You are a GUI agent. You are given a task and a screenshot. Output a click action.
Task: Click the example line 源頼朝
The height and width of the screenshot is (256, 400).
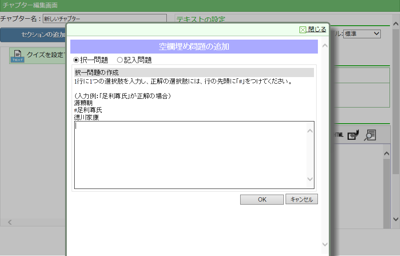click(x=83, y=103)
